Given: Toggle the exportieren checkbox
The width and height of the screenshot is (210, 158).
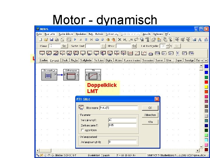Looking at the screenshot, I should tap(83, 130).
